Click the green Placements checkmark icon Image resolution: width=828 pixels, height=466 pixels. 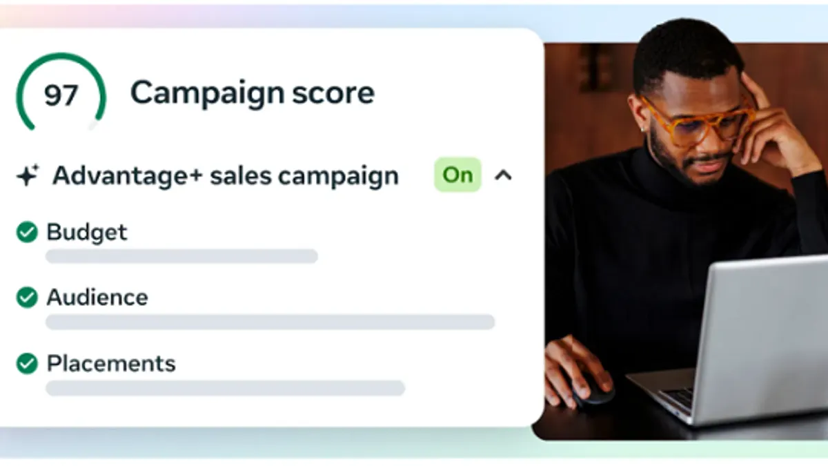27,363
